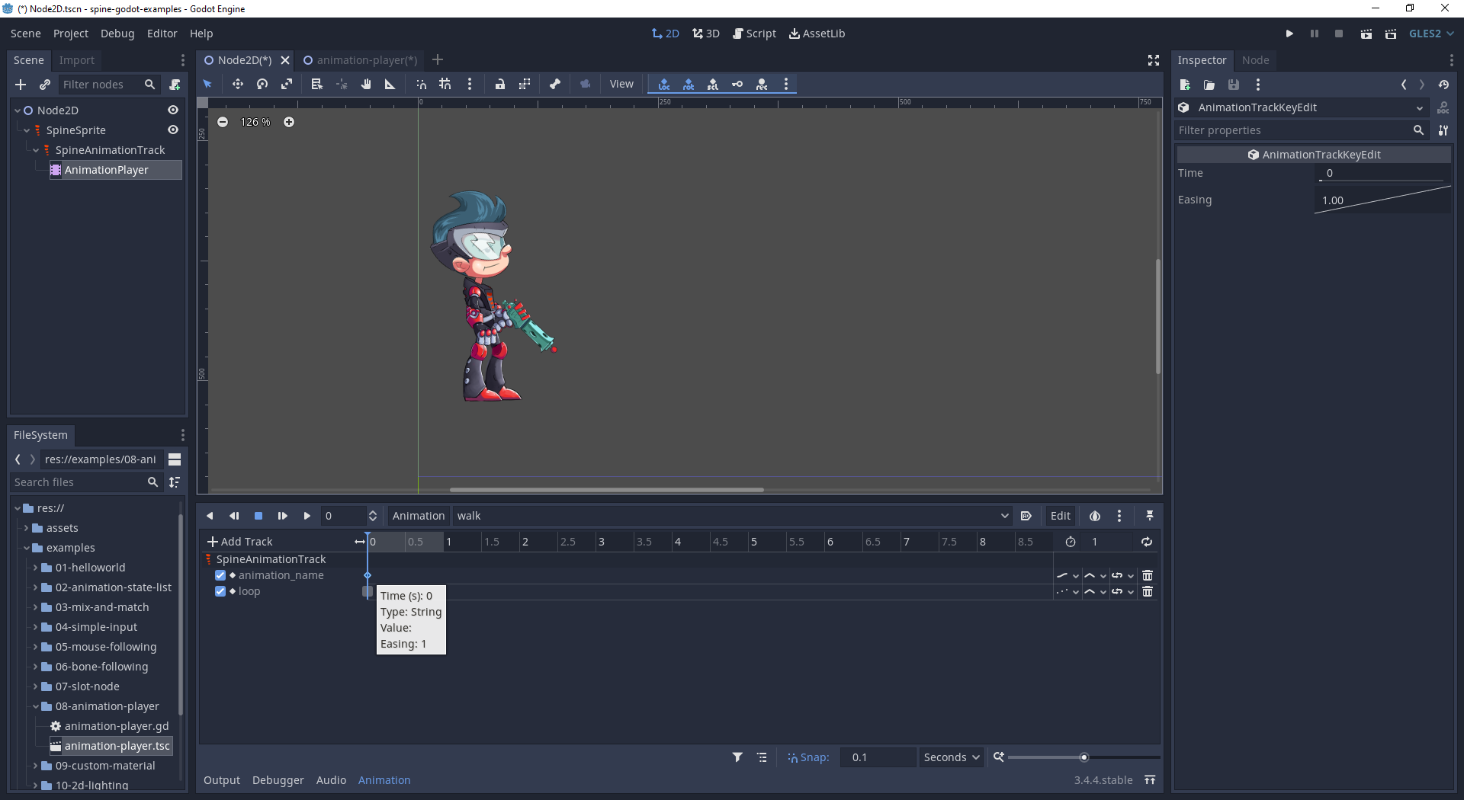Viewport: 1464px width, 800px height.
Task: Toggle Node2D visibility eye
Action: pos(173,110)
